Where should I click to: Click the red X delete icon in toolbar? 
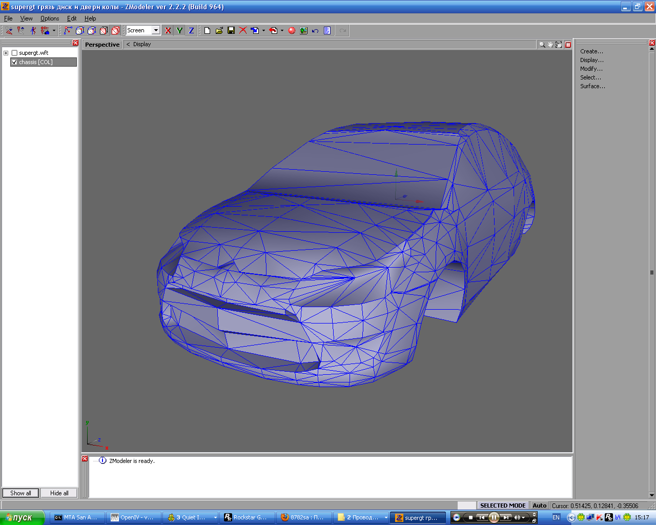point(243,31)
